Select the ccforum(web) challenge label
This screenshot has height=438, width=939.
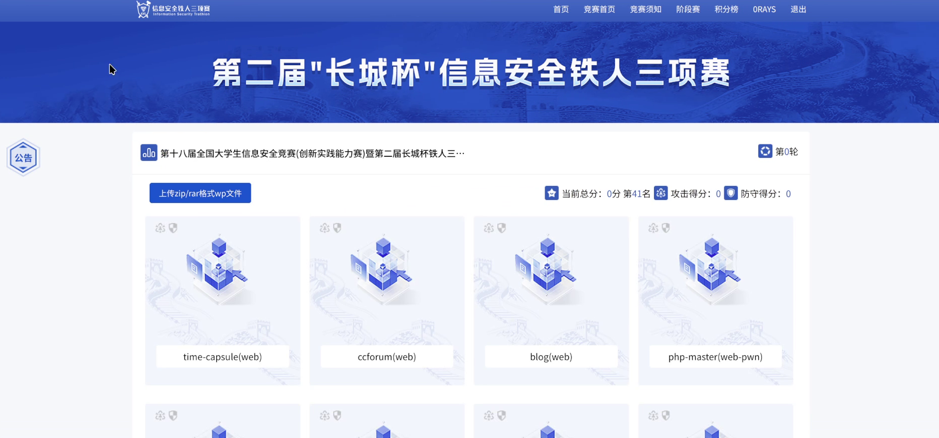pyautogui.click(x=386, y=357)
